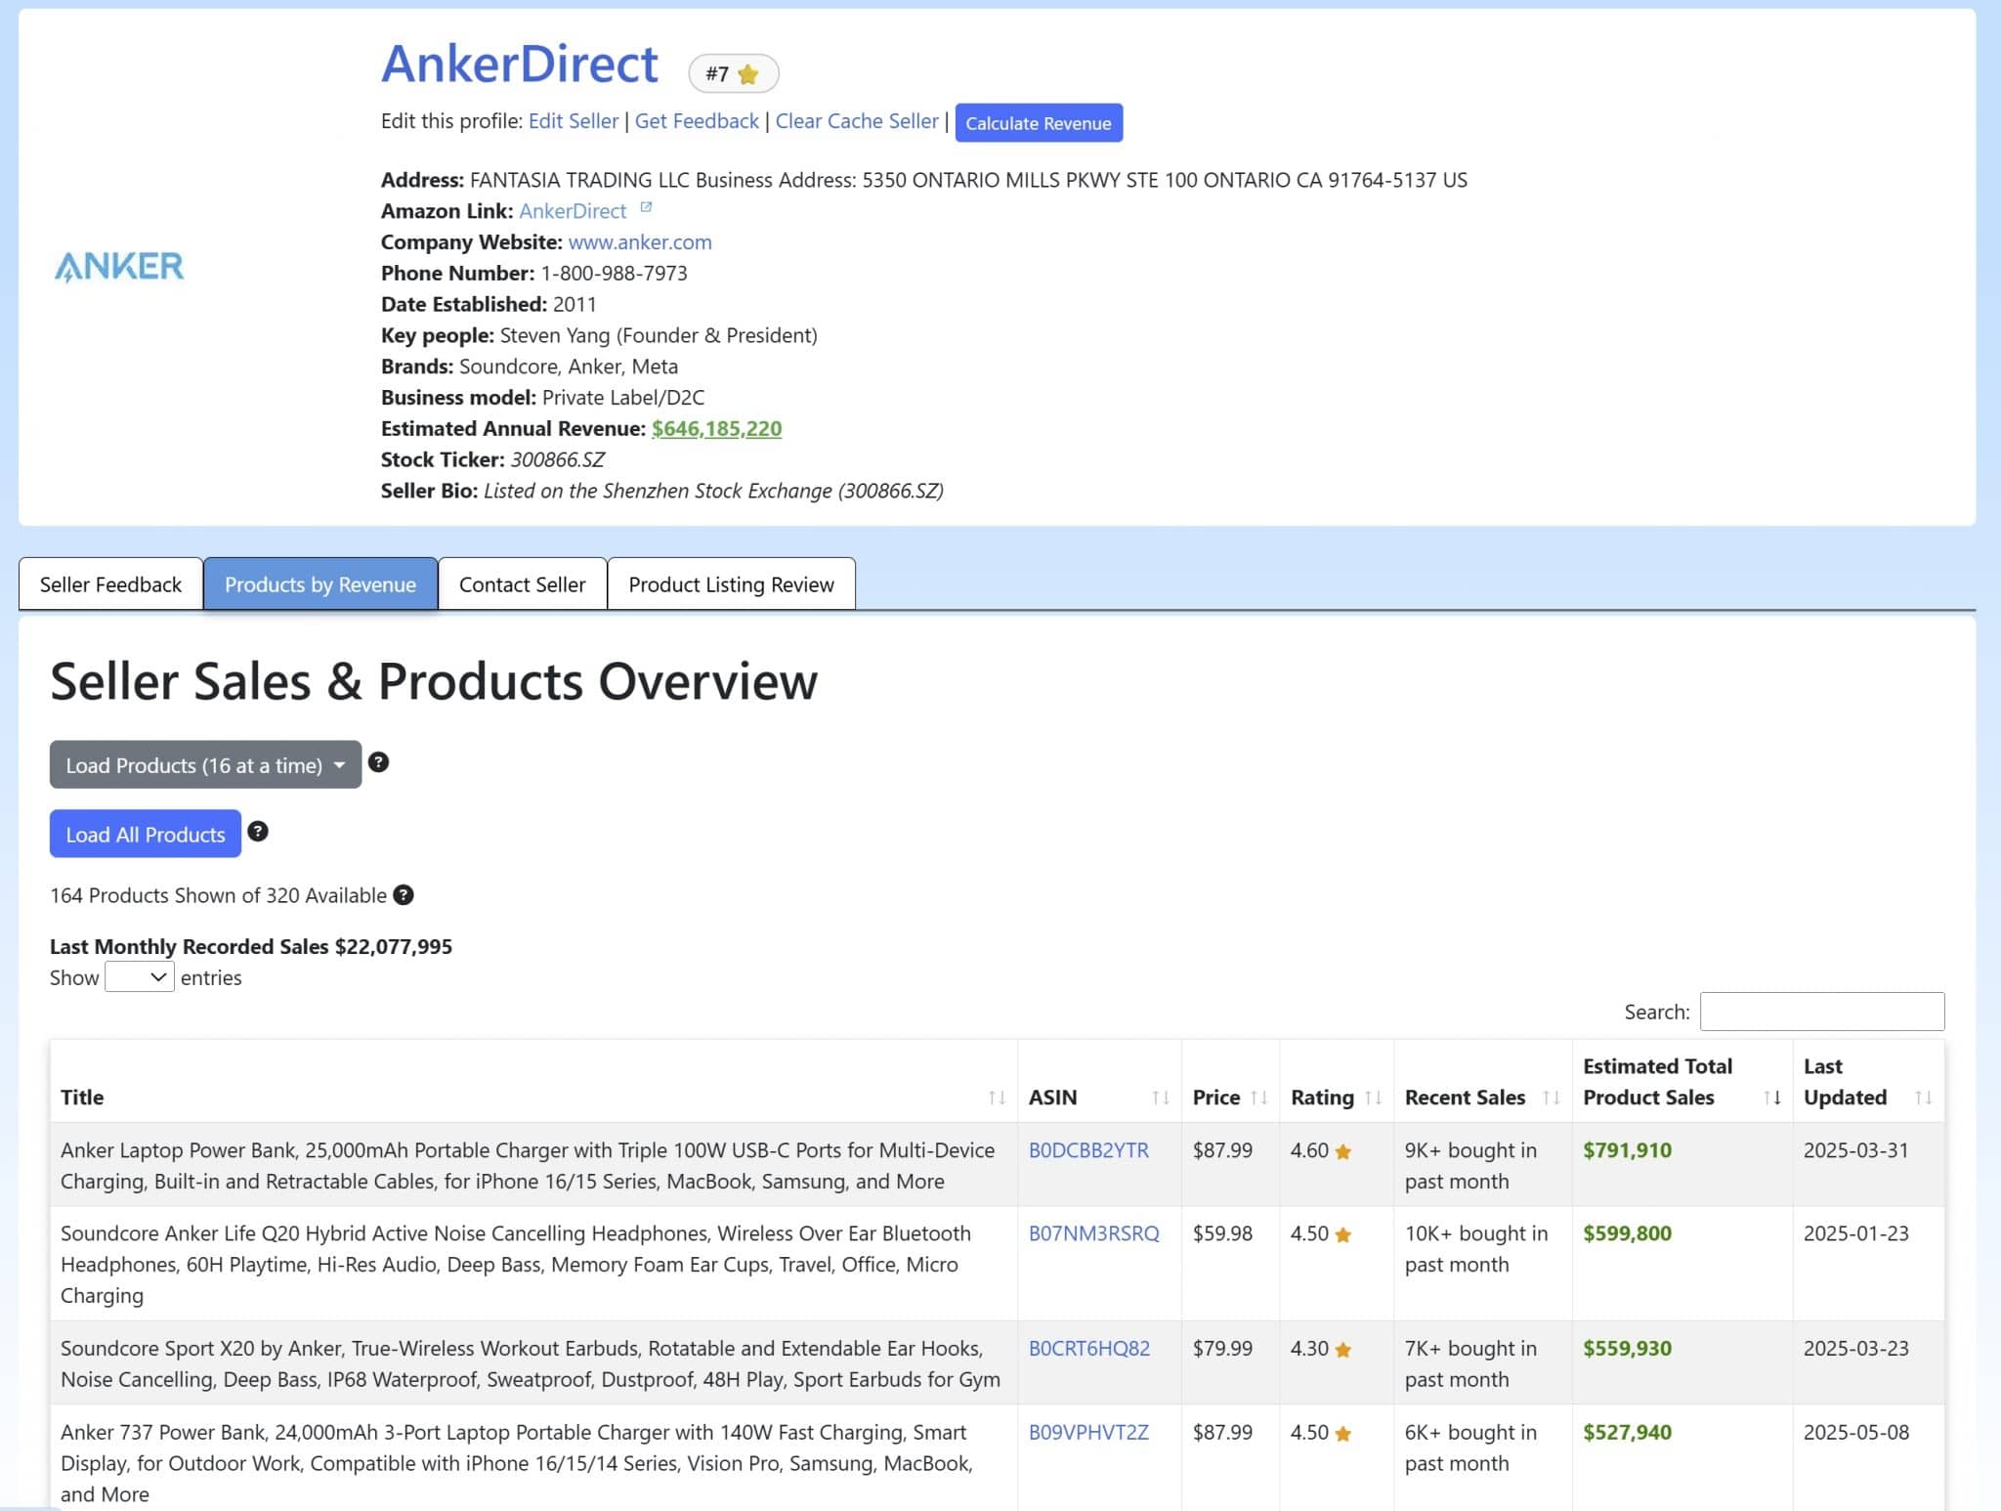2001x1511 pixels.
Task: Click the $527,940 sales value
Action: (1628, 1432)
